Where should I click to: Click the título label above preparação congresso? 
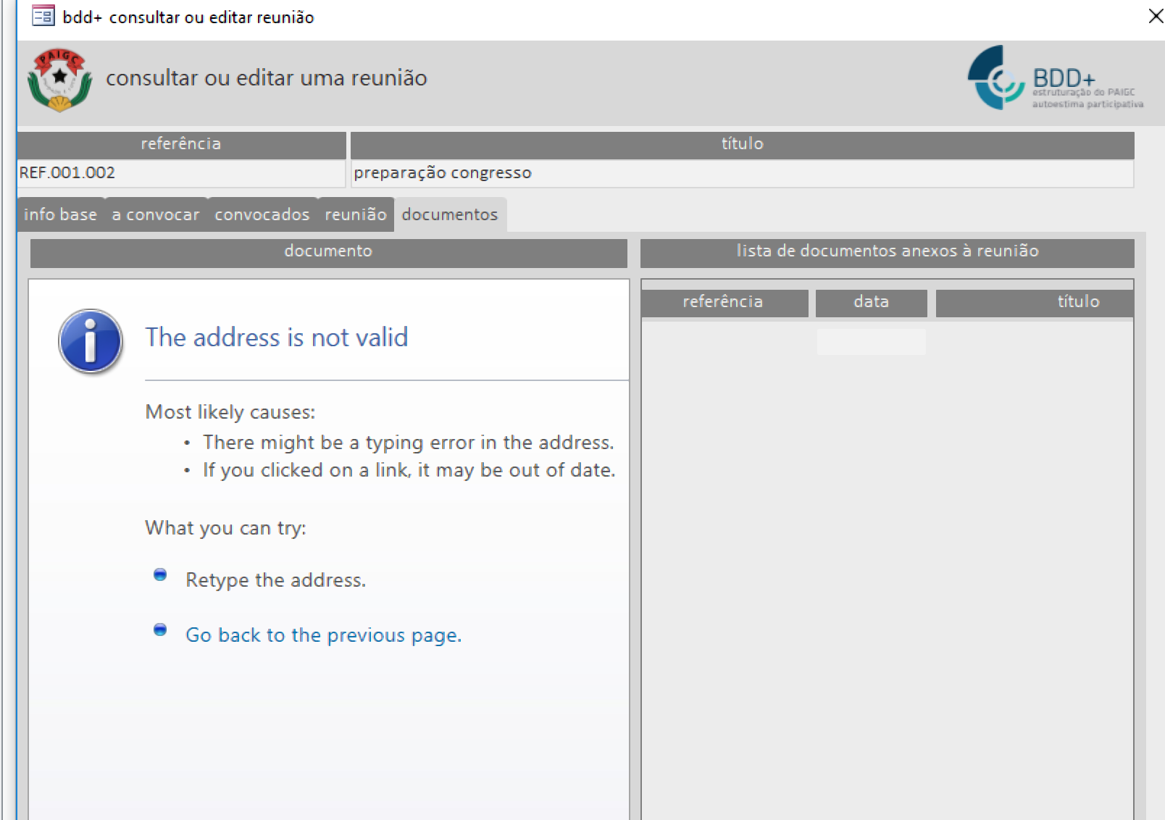pos(742,144)
